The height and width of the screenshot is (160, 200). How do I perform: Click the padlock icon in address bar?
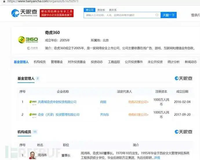[x=4, y=1]
